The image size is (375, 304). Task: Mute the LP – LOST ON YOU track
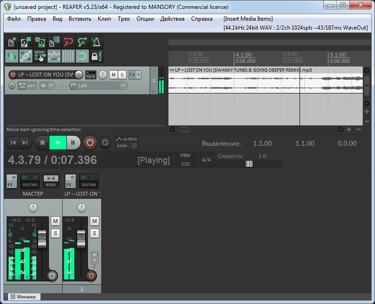[x=113, y=75]
